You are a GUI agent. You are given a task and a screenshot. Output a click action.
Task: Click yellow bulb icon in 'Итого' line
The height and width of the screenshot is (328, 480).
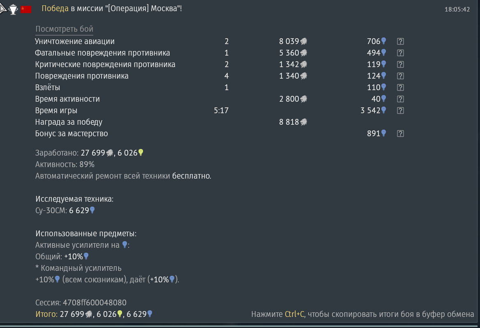pos(120,314)
